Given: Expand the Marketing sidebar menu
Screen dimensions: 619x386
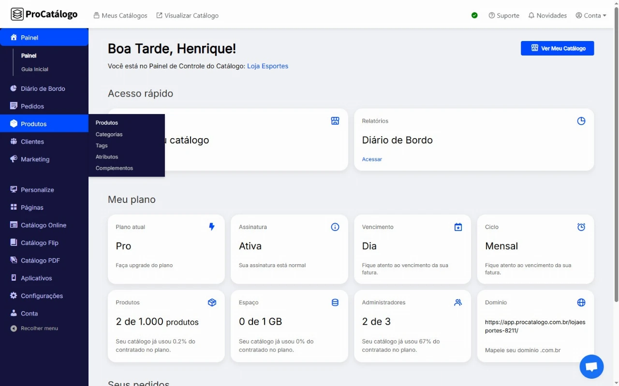Looking at the screenshot, I should click(35, 159).
